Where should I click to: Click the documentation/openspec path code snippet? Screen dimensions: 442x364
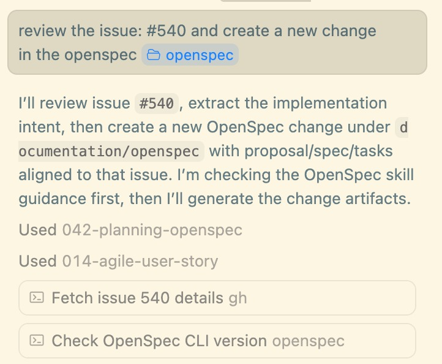click(110, 151)
